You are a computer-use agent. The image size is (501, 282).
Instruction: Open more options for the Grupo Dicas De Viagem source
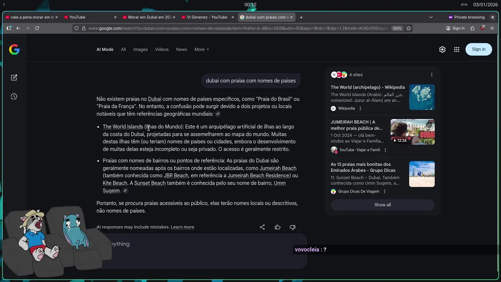(384, 192)
